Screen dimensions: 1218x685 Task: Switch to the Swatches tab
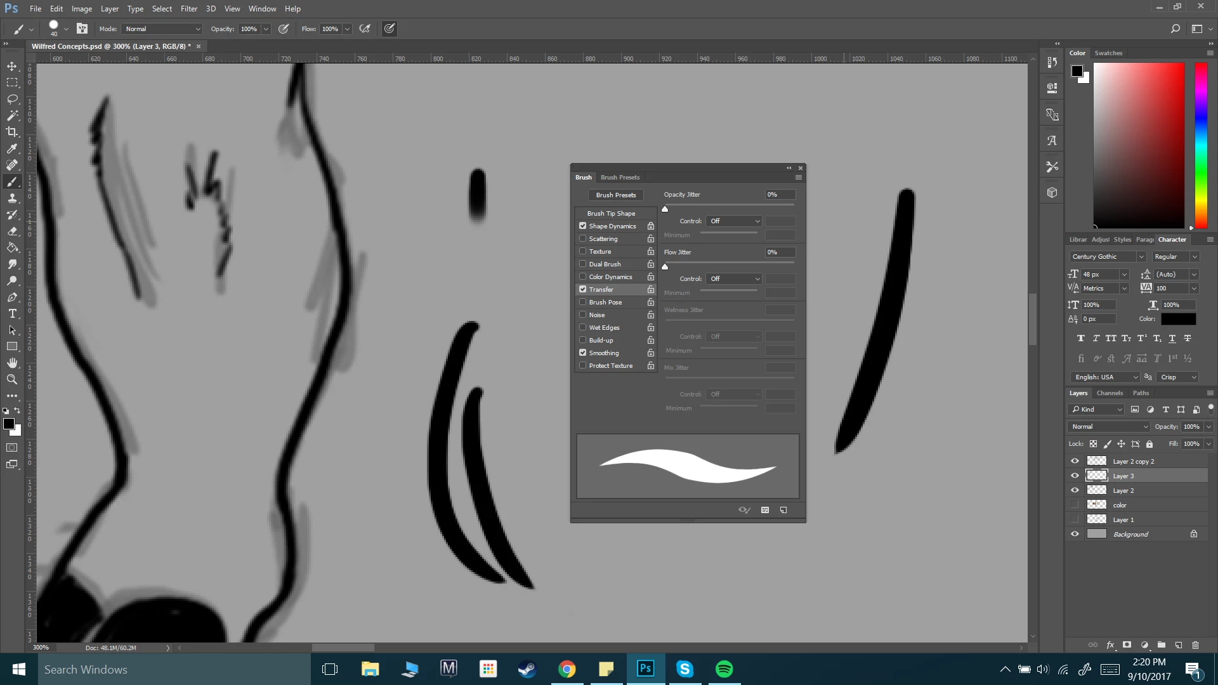coord(1108,53)
